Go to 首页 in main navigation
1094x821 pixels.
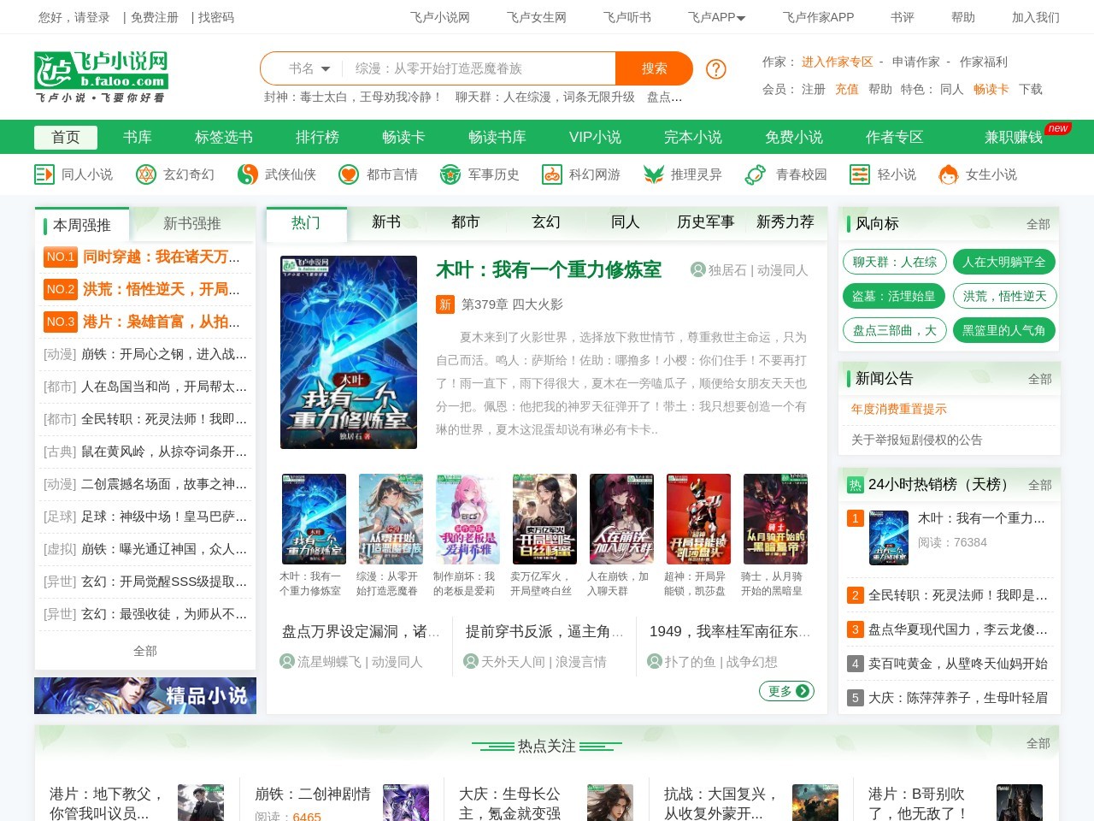66,138
